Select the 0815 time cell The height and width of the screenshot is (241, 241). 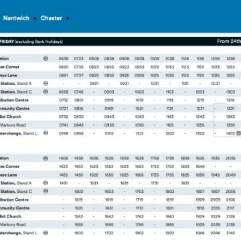click(x=78, y=108)
